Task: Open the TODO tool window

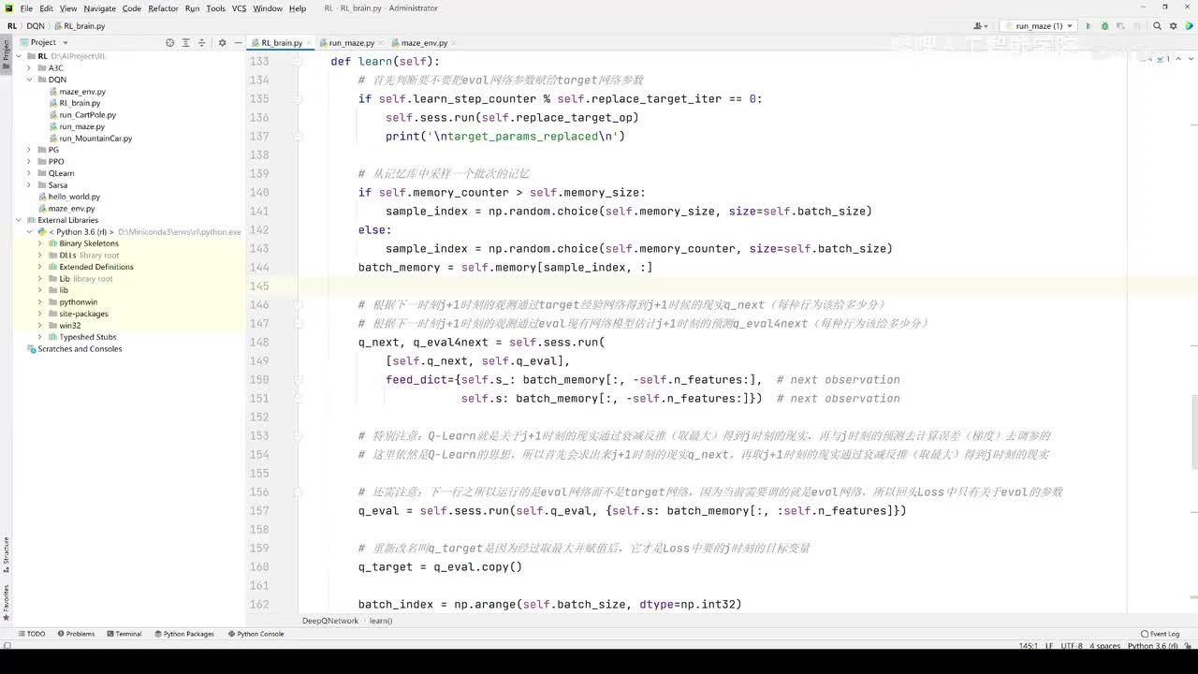Action: (31, 634)
